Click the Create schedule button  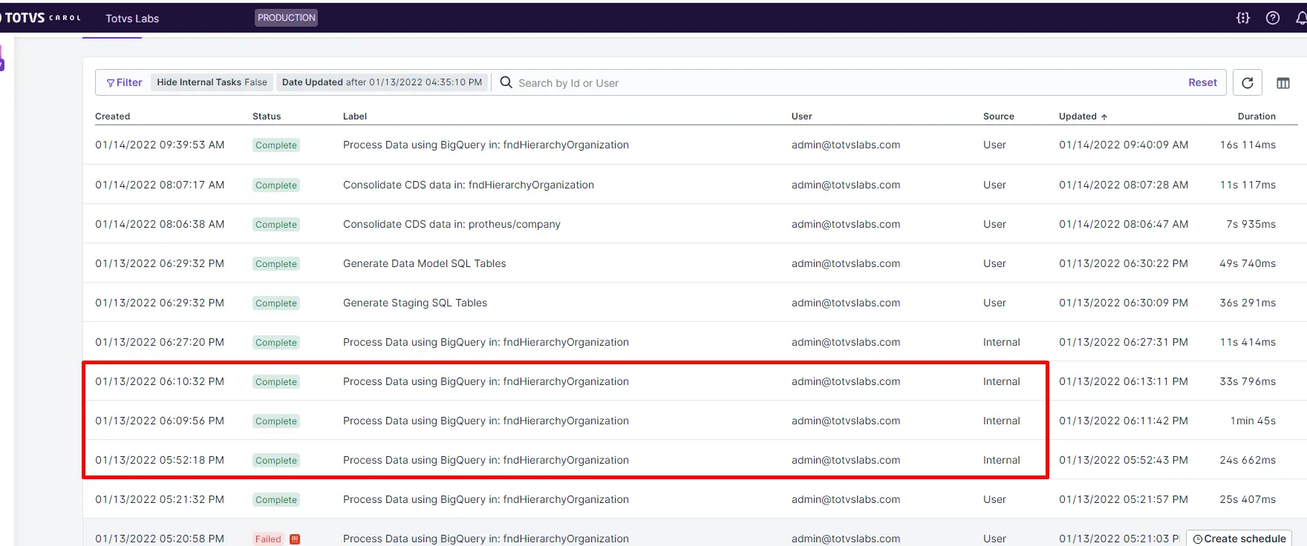[1239, 539]
